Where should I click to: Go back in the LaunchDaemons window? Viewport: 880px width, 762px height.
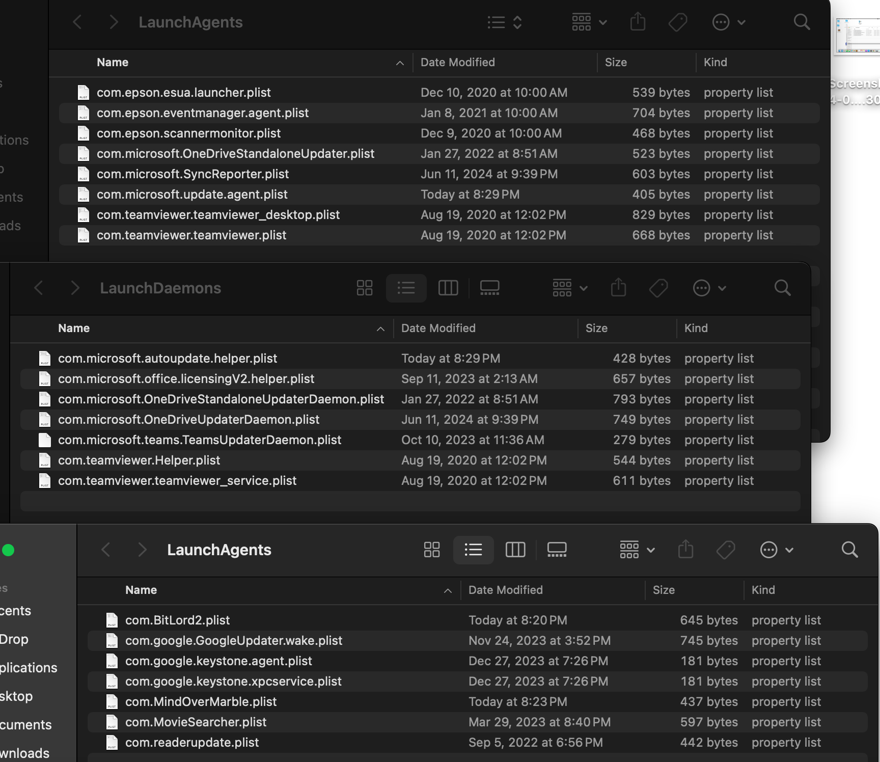pos(39,288)
